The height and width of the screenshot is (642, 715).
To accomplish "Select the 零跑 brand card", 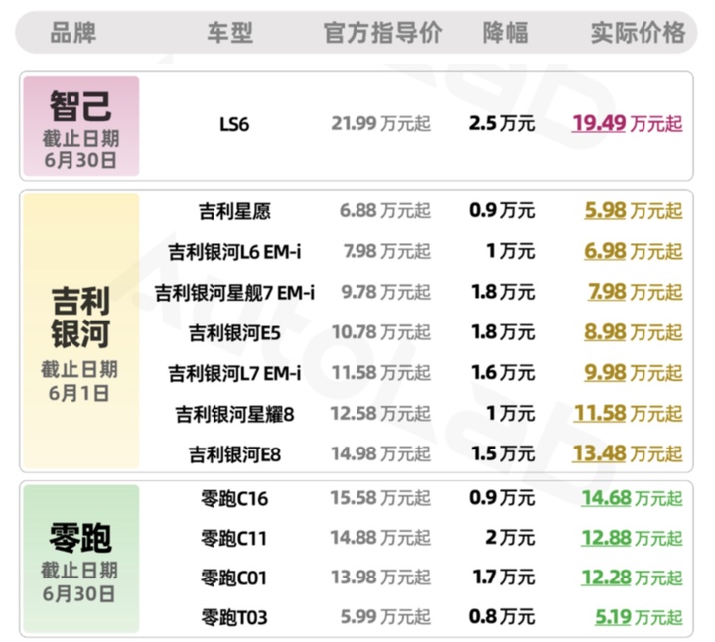I will click(81, 559).
